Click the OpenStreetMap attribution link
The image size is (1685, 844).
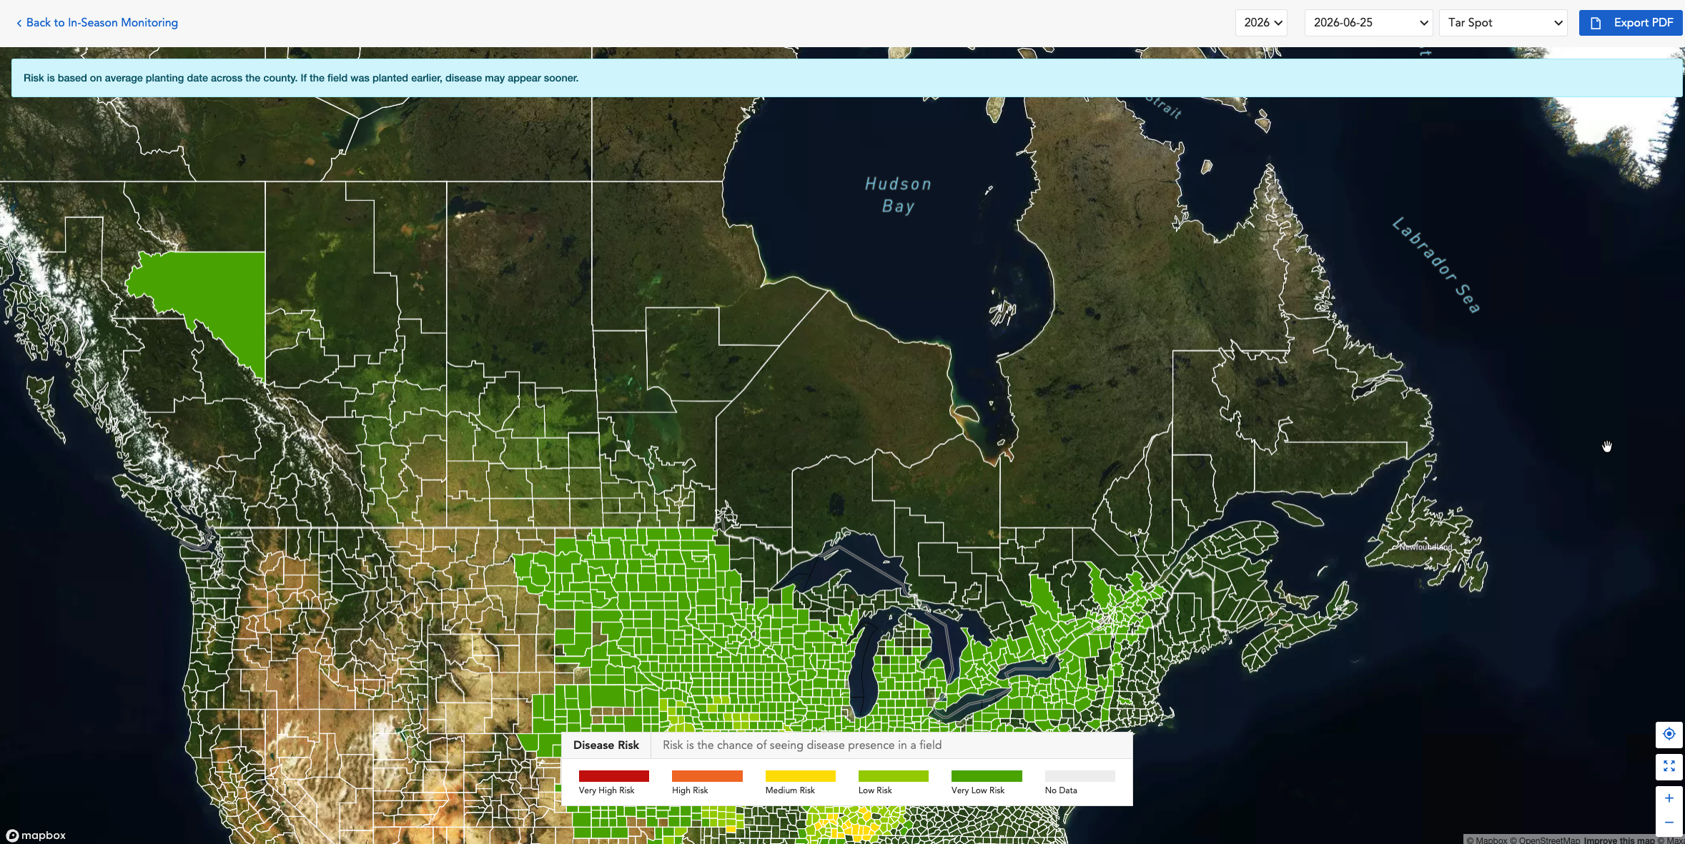pyautogui.click(x=1544, y=840)
